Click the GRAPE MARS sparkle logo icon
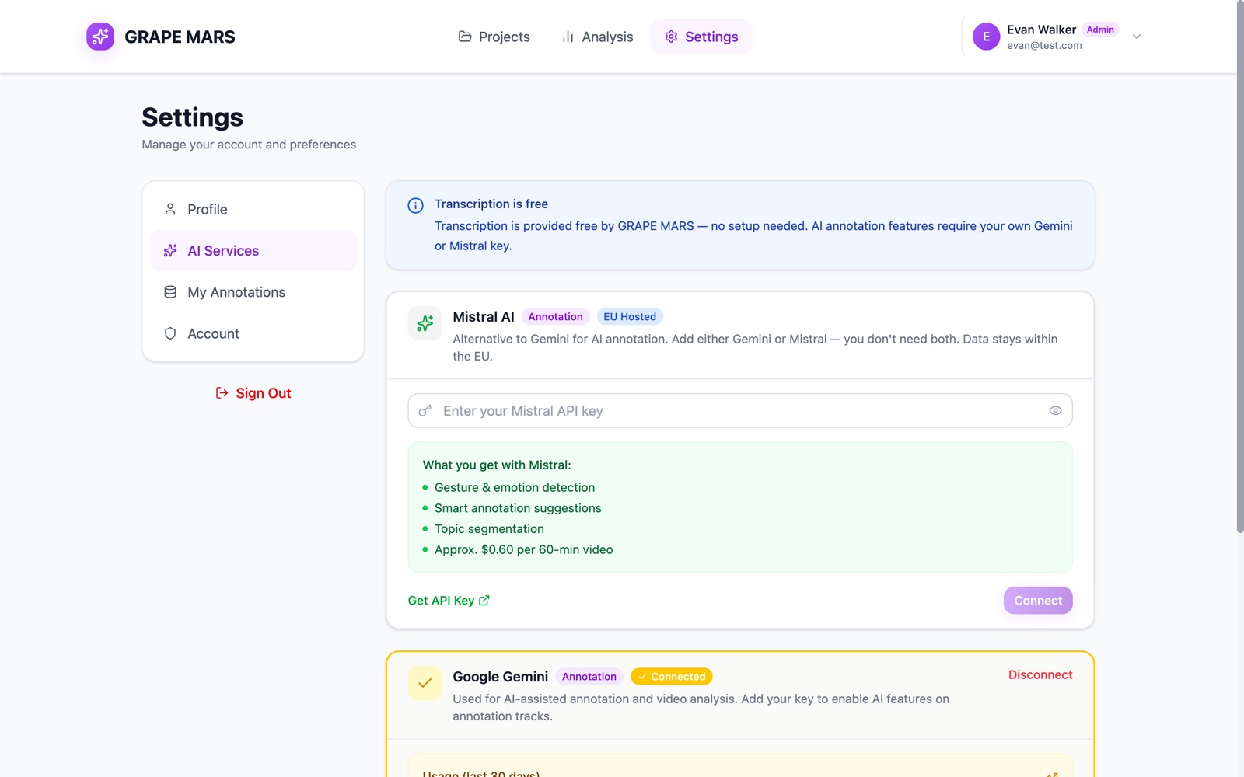 click(100, 37)
